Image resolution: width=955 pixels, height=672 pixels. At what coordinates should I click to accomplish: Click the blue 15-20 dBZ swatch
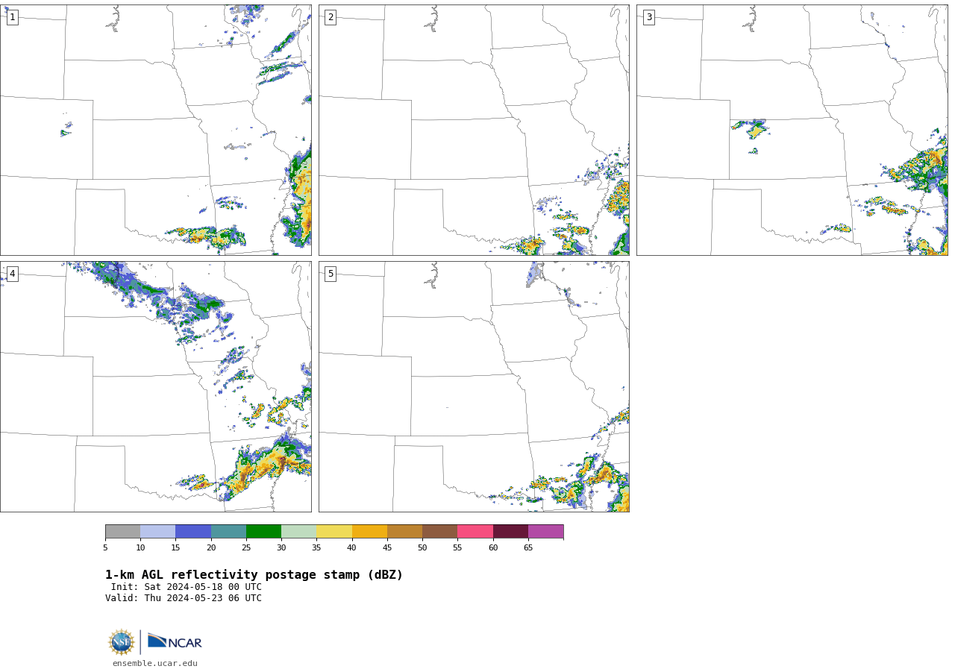tap(193, 532)
